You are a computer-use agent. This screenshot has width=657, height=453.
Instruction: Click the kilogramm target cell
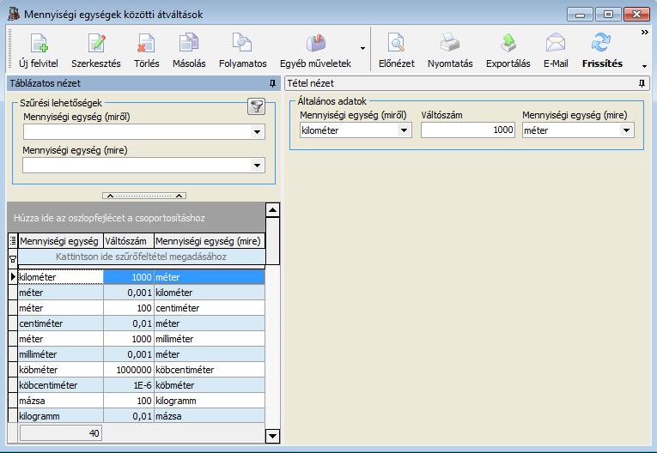[209, 401]
